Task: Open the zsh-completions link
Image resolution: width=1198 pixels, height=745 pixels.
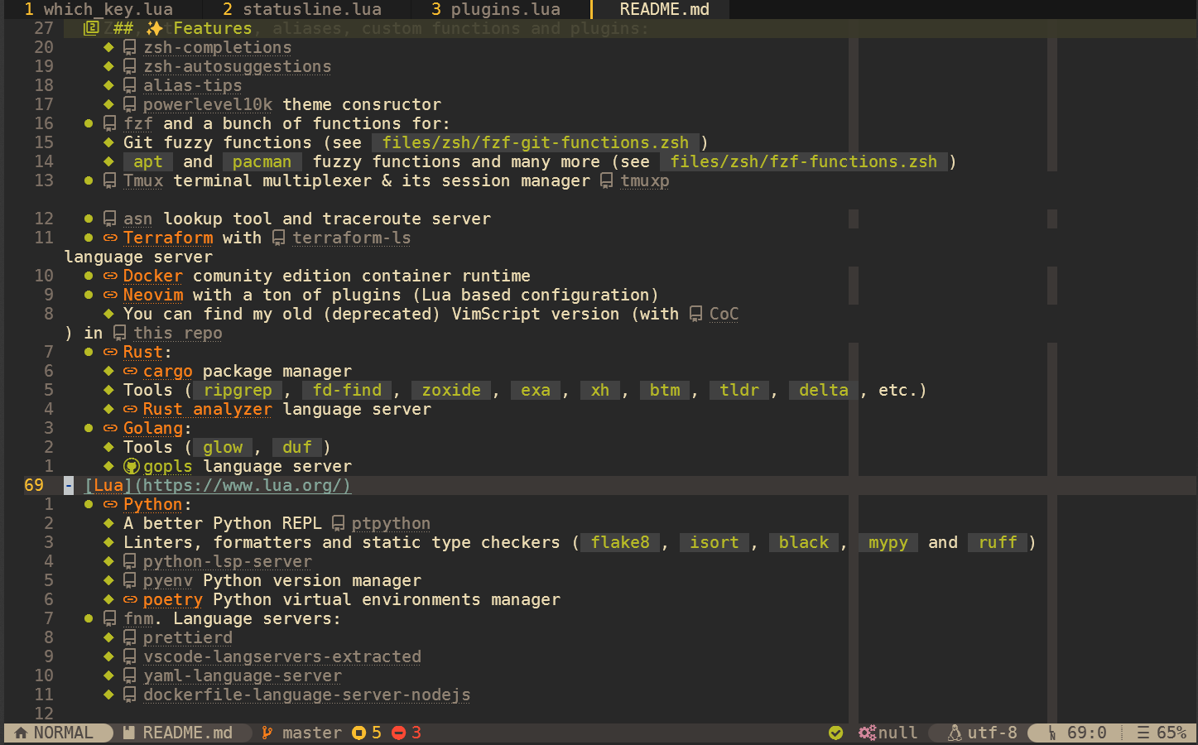Action: tap(217, 47)
